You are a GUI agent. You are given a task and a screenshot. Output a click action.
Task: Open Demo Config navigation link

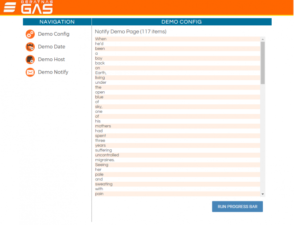pyautogui.click(x=53, y=34)
